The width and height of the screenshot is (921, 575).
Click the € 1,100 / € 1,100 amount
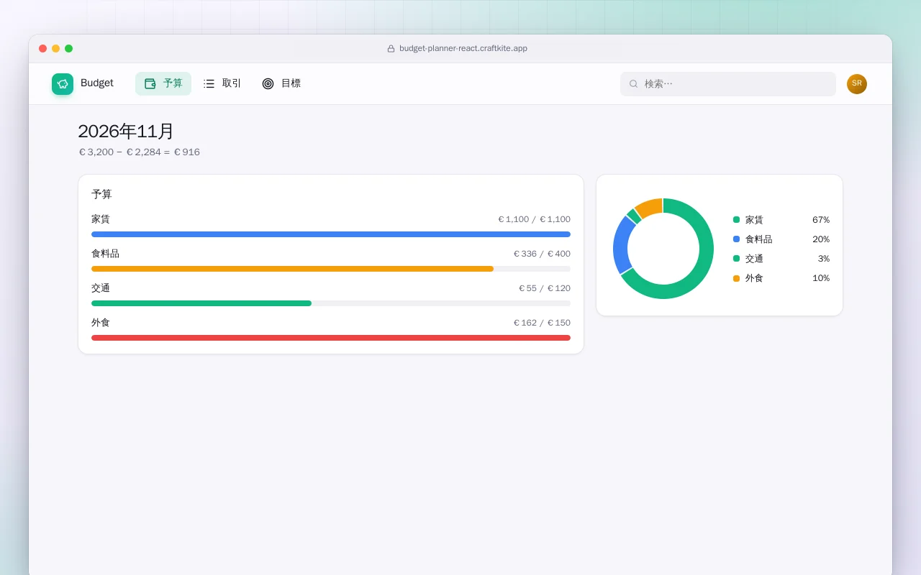534,219
